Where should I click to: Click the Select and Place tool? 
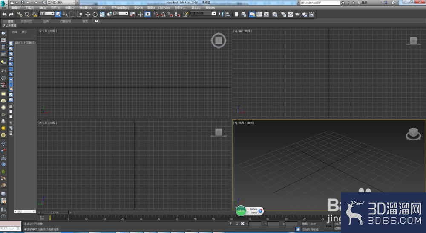point(109,14)
